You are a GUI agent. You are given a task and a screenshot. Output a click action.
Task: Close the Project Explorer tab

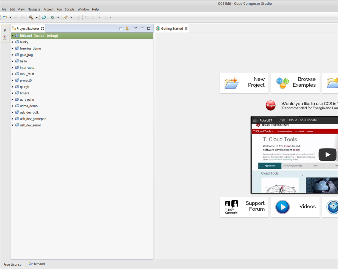pos(42,28)
